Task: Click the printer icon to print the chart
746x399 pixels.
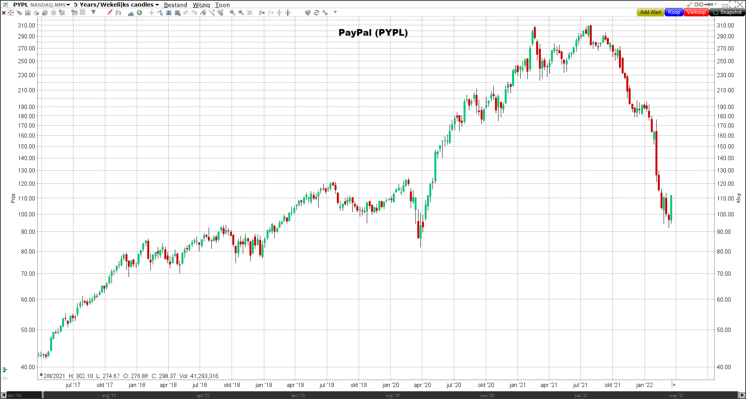Action: click(x=36, y=12)
